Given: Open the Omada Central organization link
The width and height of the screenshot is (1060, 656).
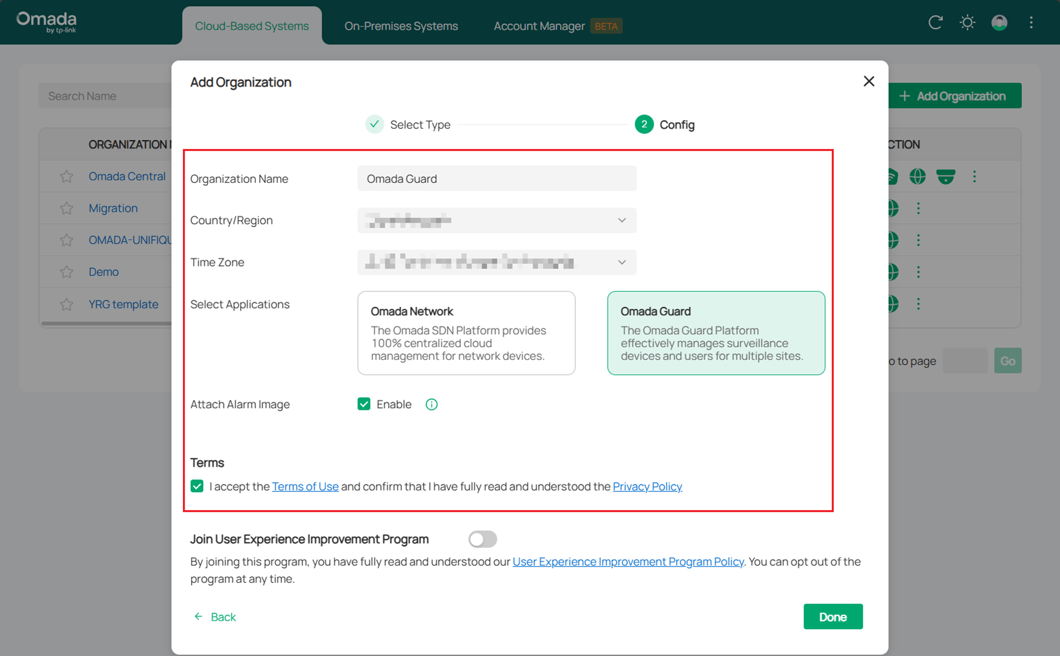Looking at the screenshot, I should 127,176.
